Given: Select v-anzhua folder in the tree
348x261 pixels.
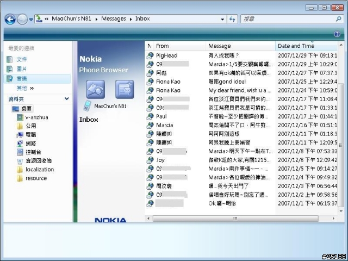Looking at the screenshot, I should point(37,117).
